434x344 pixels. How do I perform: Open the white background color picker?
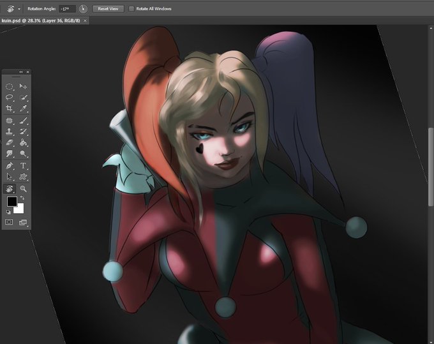tap(20, 209)
